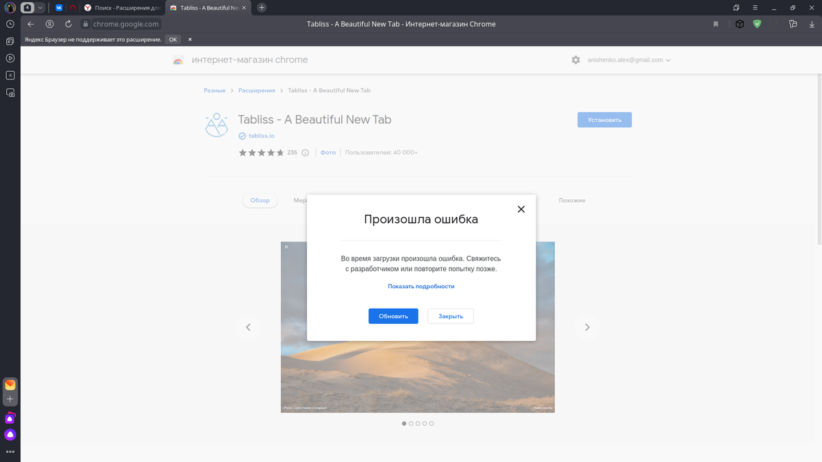Viewport: 822px width, 462px height.
Task: Confirm the notification with the OK button
Action: pyautogui.click(x=173, y=40)
